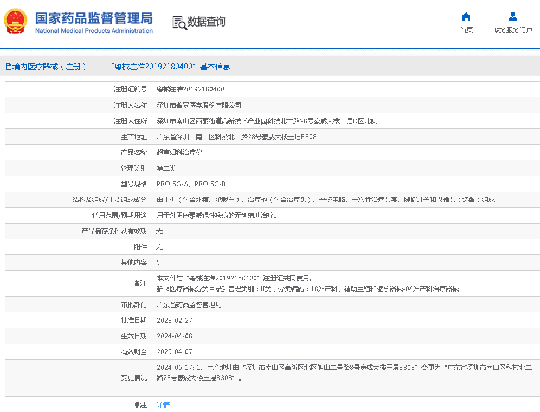Viewport: 540px width, 412px height.
Task: Click the document icon before 境内医疗器械 heading
Action: pos(8,67)
